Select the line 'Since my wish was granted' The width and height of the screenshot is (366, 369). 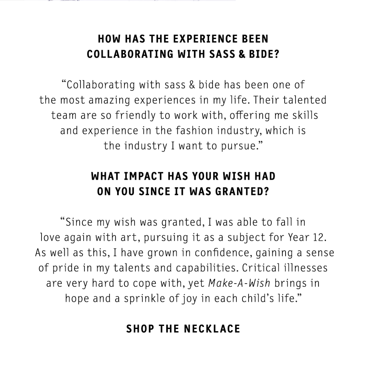click(183, 222)
